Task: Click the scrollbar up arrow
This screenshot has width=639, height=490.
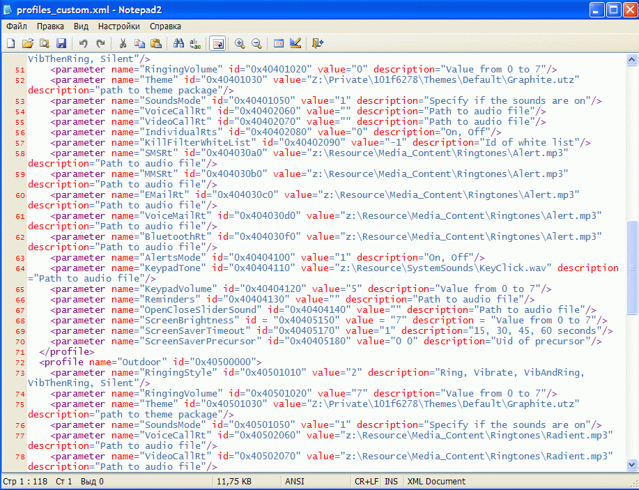Action: 631,61
